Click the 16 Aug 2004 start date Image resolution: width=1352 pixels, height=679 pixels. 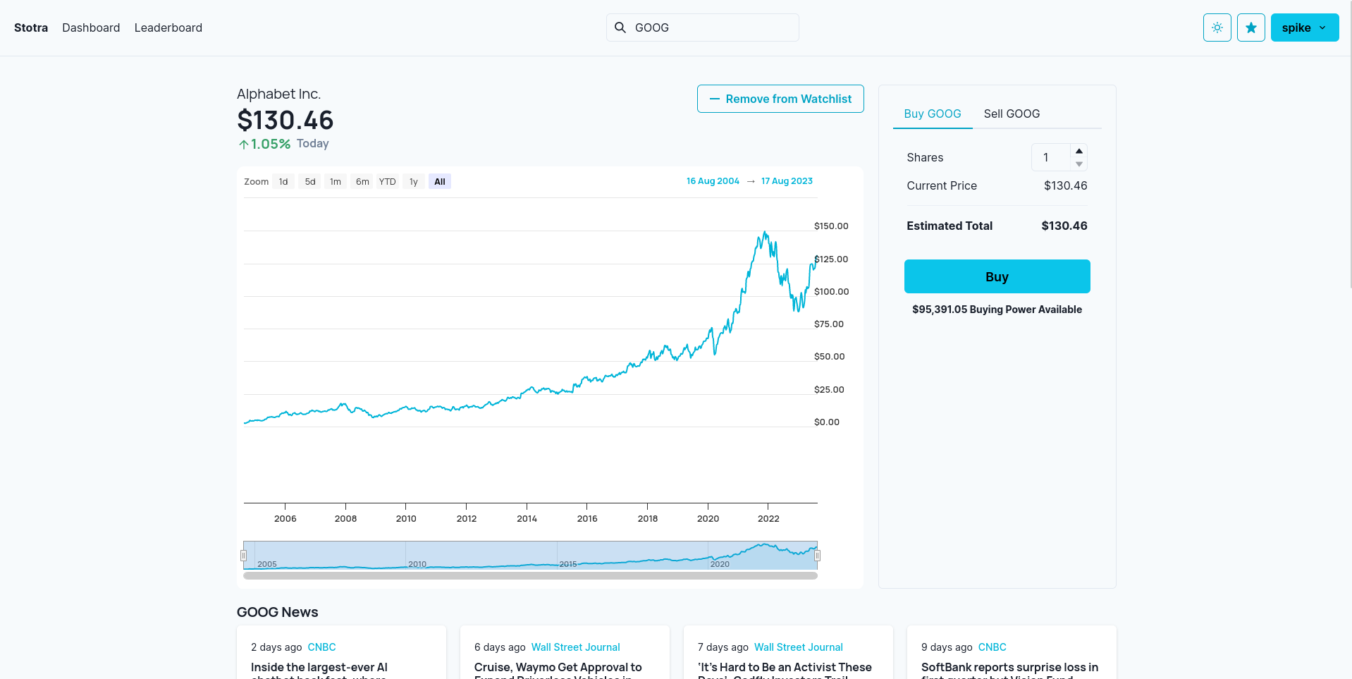click(x=713, y=181)
